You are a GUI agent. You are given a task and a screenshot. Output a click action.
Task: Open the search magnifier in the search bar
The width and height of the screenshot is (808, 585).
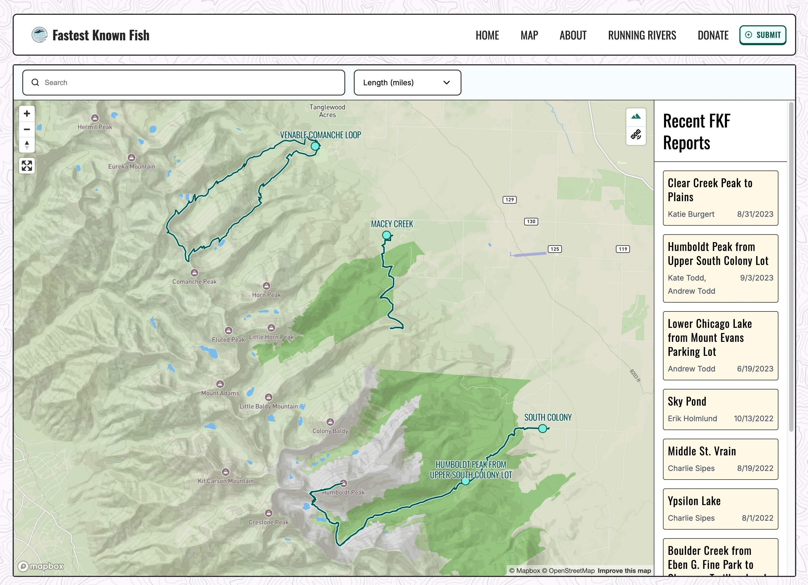coord(35,82)
